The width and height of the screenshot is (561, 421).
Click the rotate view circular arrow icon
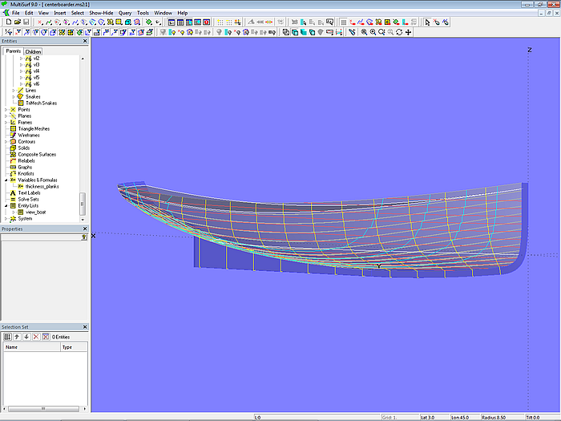click(399, 32)
